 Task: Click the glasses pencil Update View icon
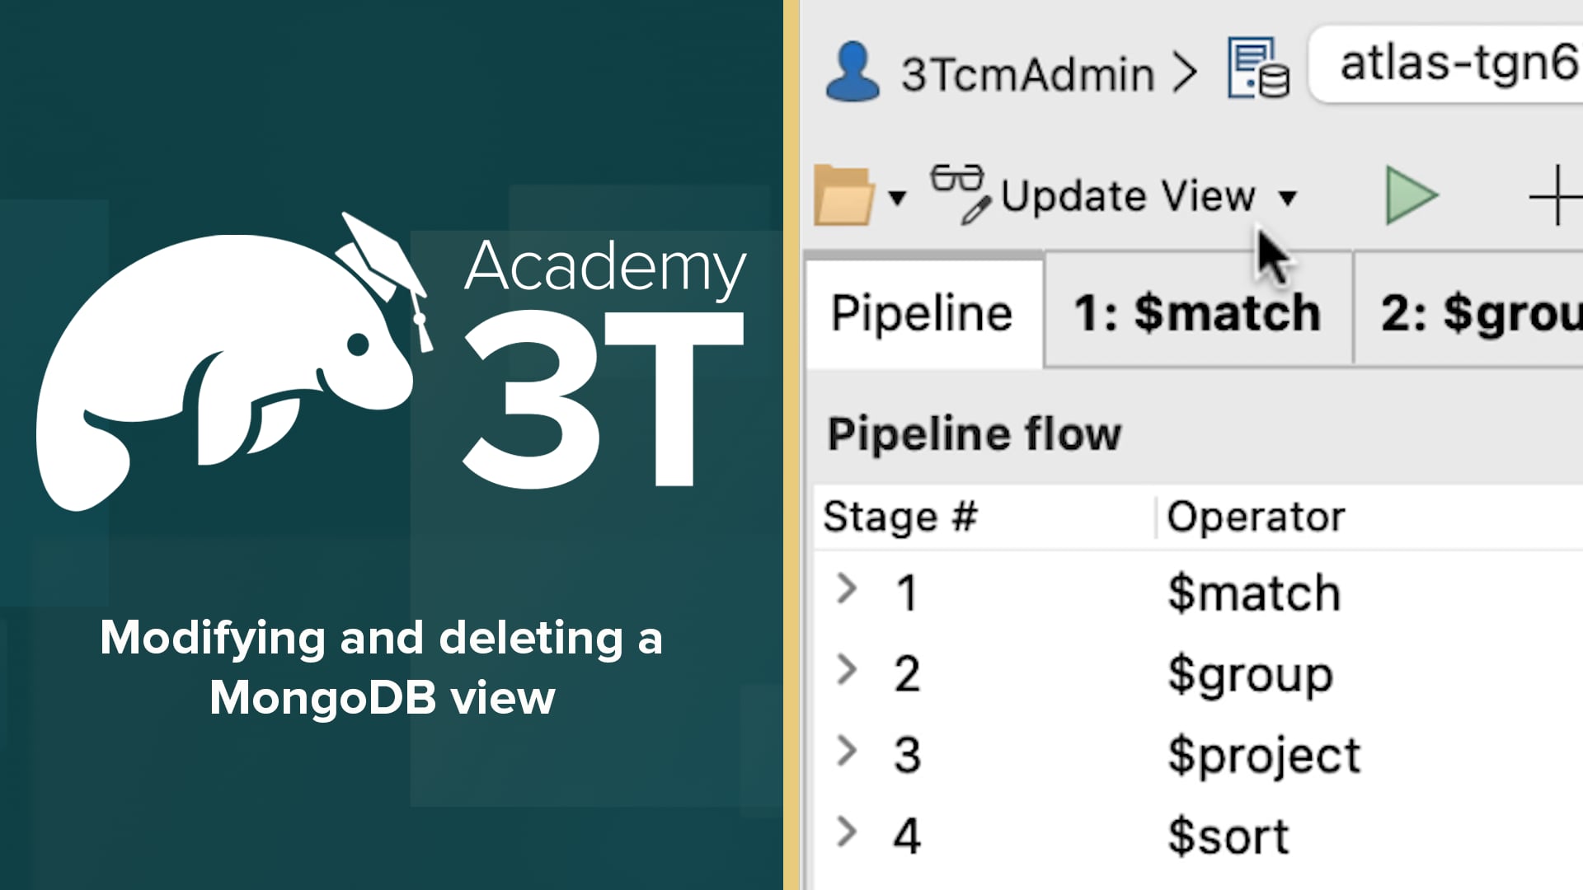pos(960,194)
